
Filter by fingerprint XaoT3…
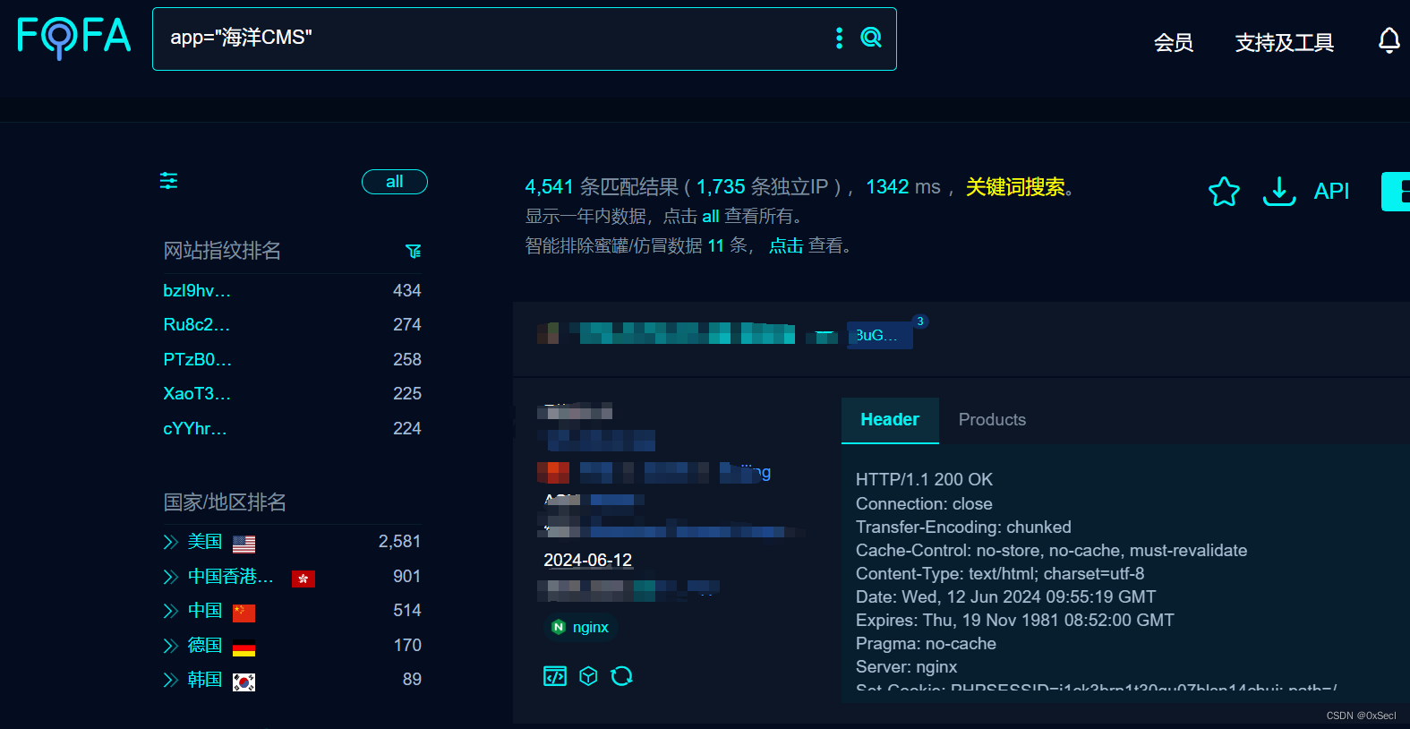point(197,394)
